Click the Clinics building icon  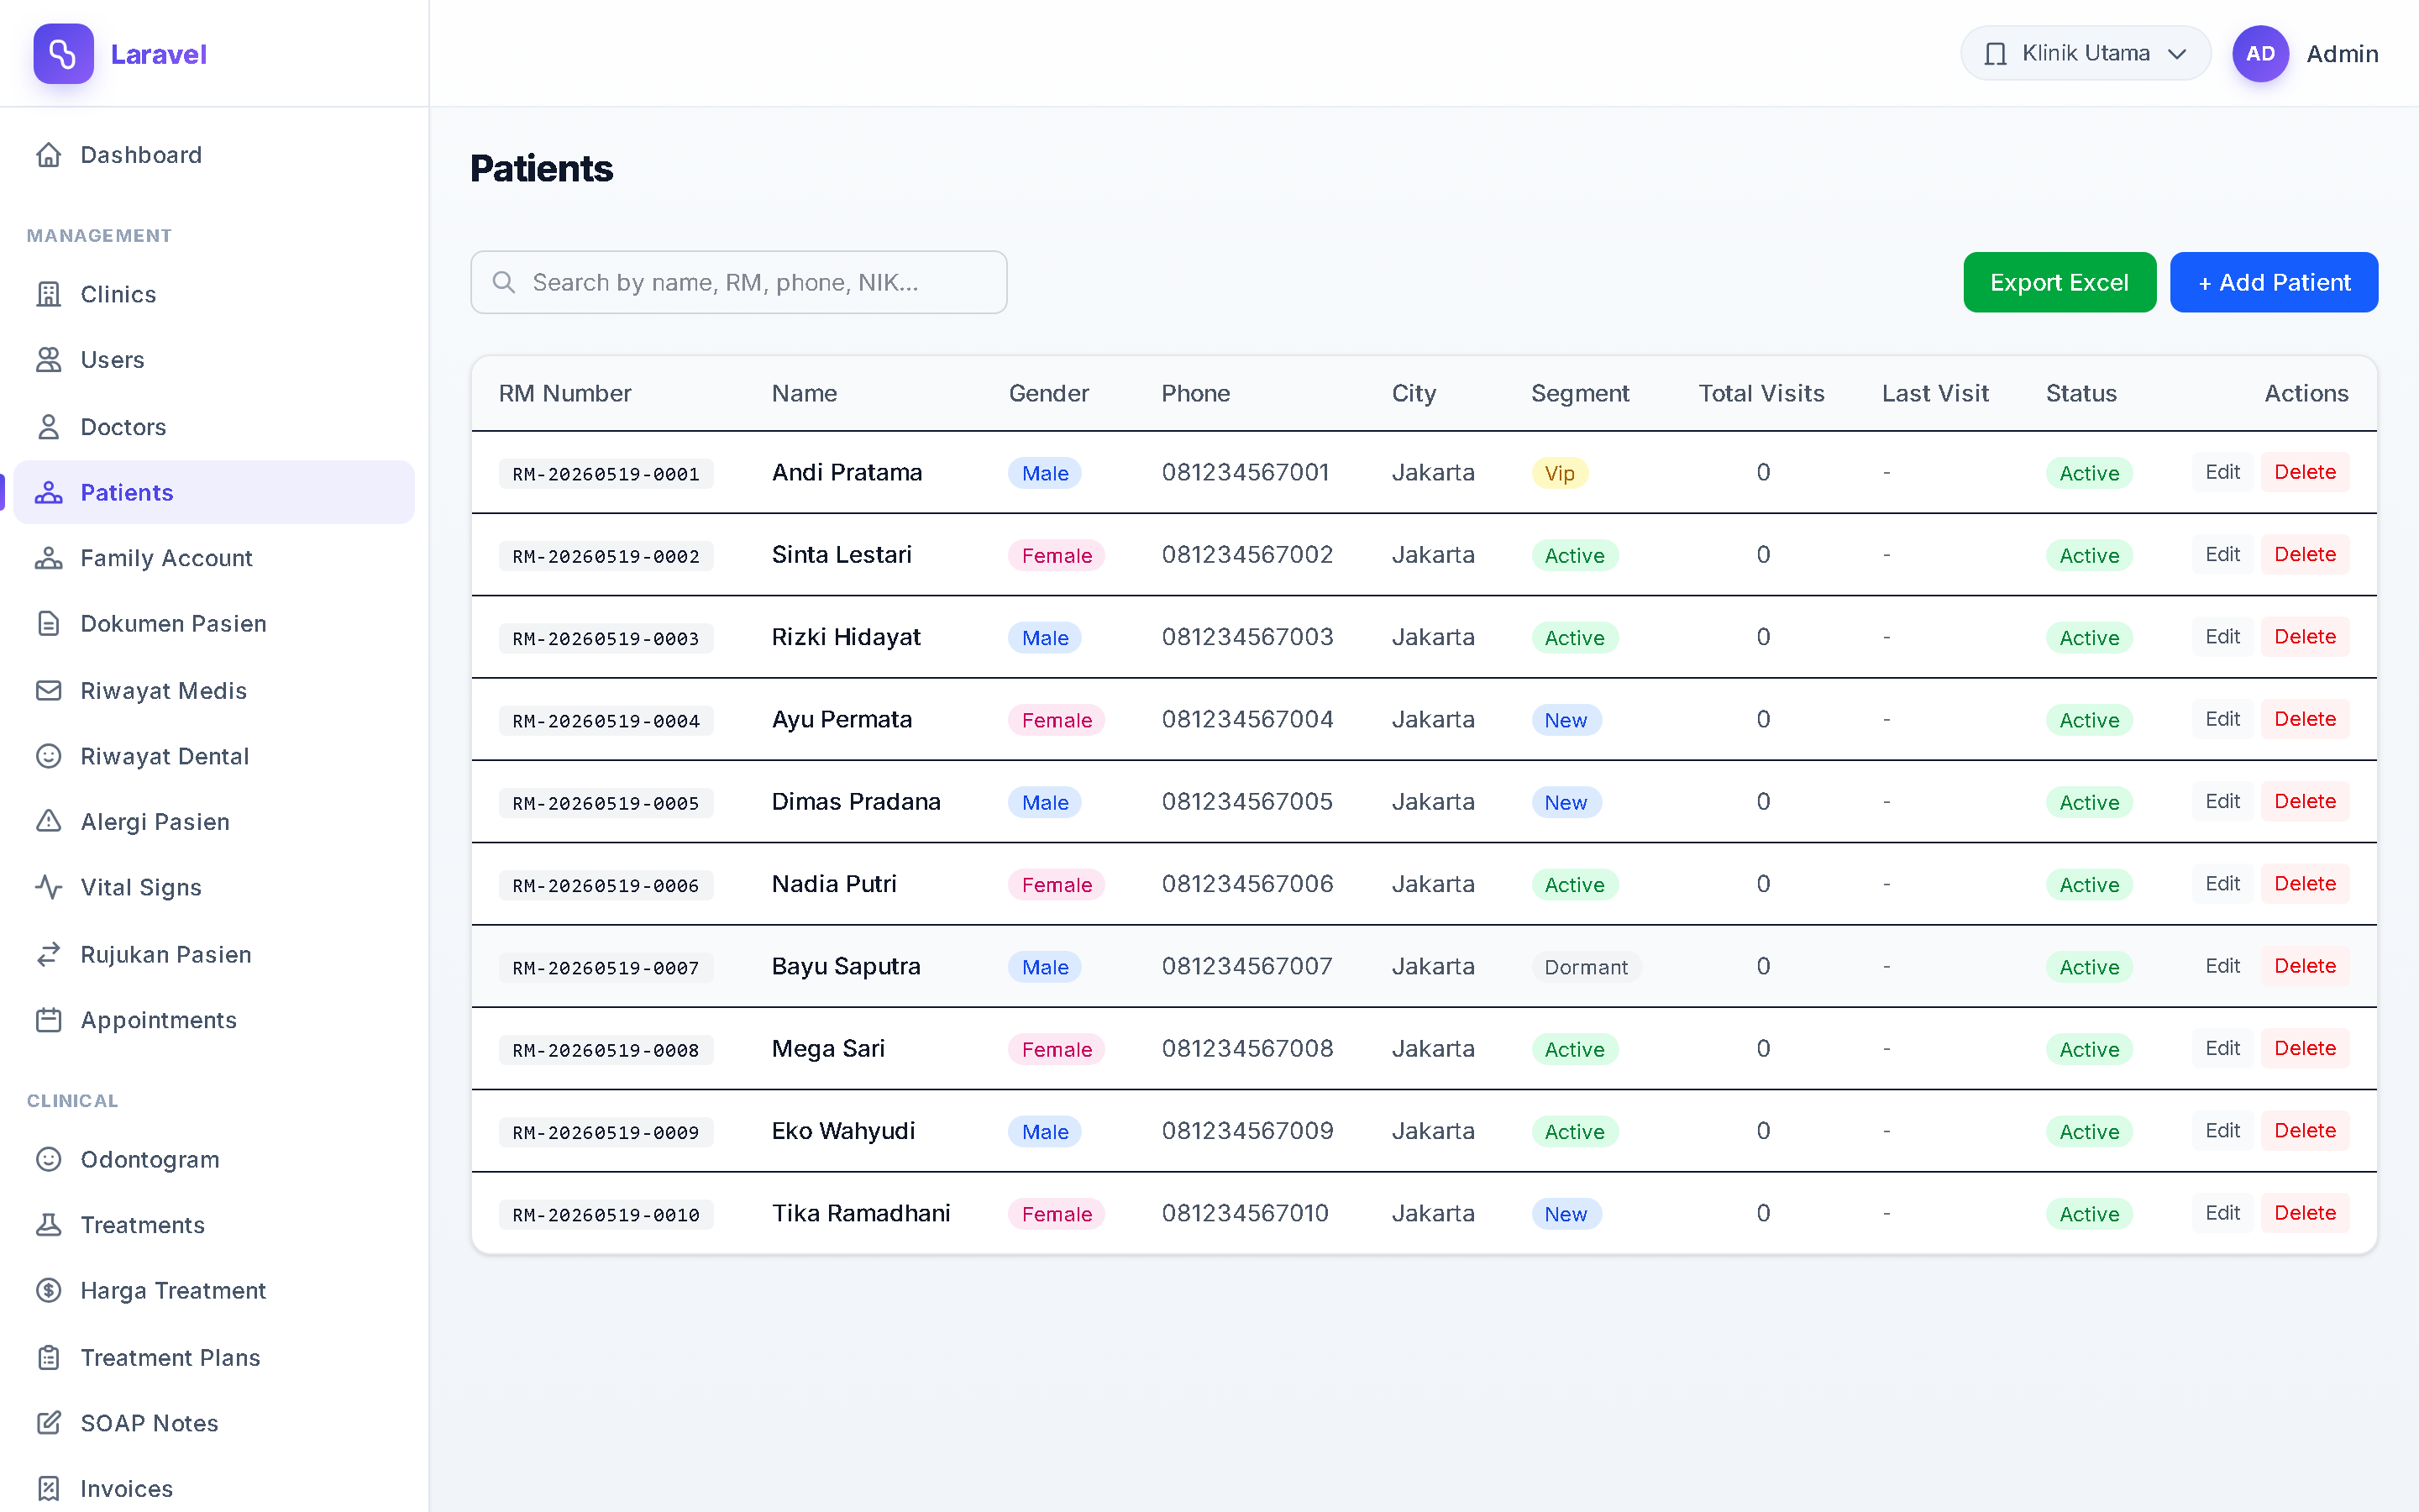tap(49, 294)
